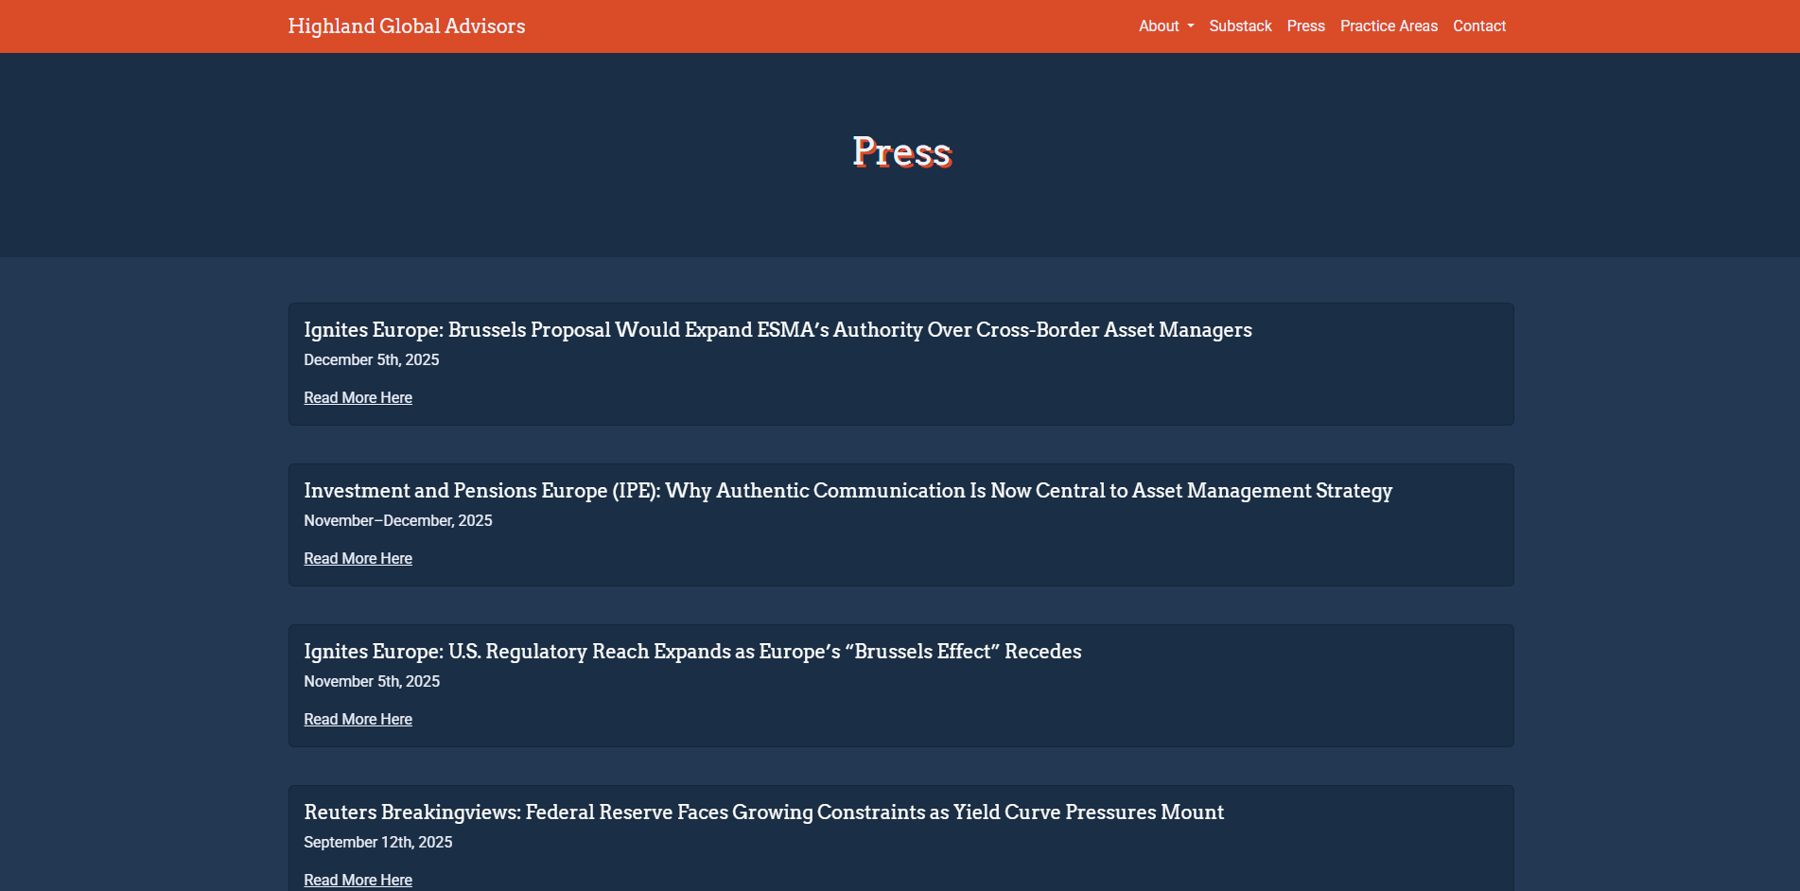The height and width of the screenshot is (891, 1800).
Task: Select Press in the top navigation
Action: tap(1305, 26)
